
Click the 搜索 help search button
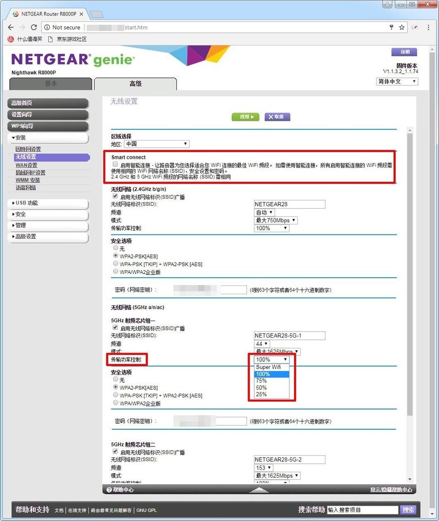[408, 509]
